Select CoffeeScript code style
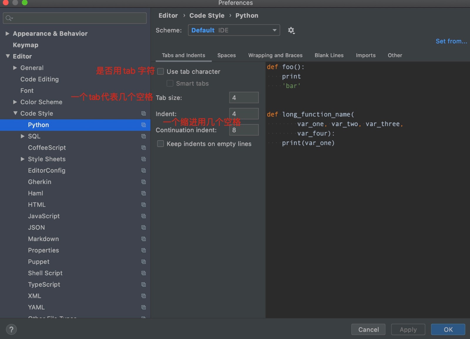Screen dimensions: 470x339 (x=47, y=148)
